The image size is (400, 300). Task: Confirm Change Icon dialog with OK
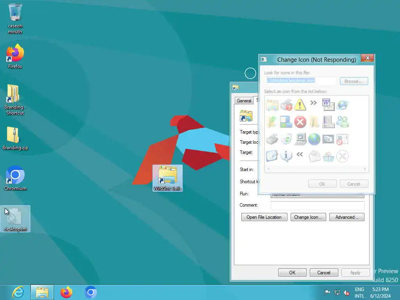tap(322, 184)
